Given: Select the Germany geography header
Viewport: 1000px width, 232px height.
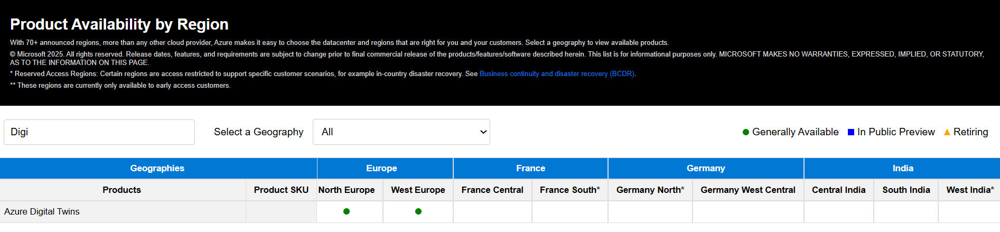Looking at the screenshot, I should click(x=706, y=168).
